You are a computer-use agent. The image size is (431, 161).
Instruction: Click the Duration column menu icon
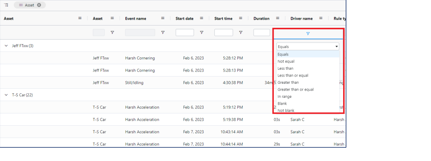278,18
